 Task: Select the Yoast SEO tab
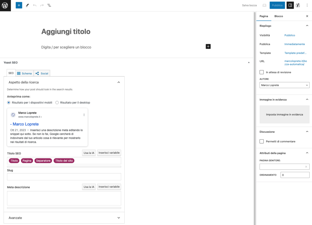click(x=11, y=73)
